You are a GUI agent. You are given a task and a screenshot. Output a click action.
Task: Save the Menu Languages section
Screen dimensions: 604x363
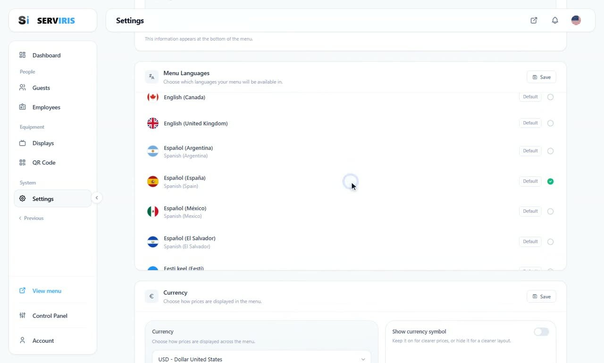point(541,77)
